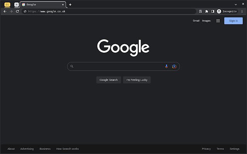Click the small grey pinned tab icon
The image size is (247, 154).
[x=17, y=5]
